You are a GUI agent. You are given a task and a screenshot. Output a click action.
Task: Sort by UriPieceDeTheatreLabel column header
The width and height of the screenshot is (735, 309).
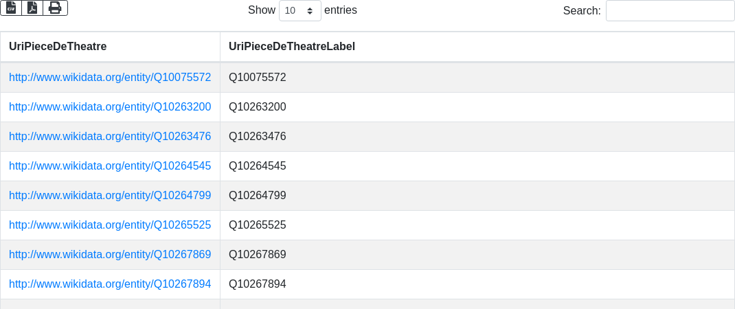(292, 47)
